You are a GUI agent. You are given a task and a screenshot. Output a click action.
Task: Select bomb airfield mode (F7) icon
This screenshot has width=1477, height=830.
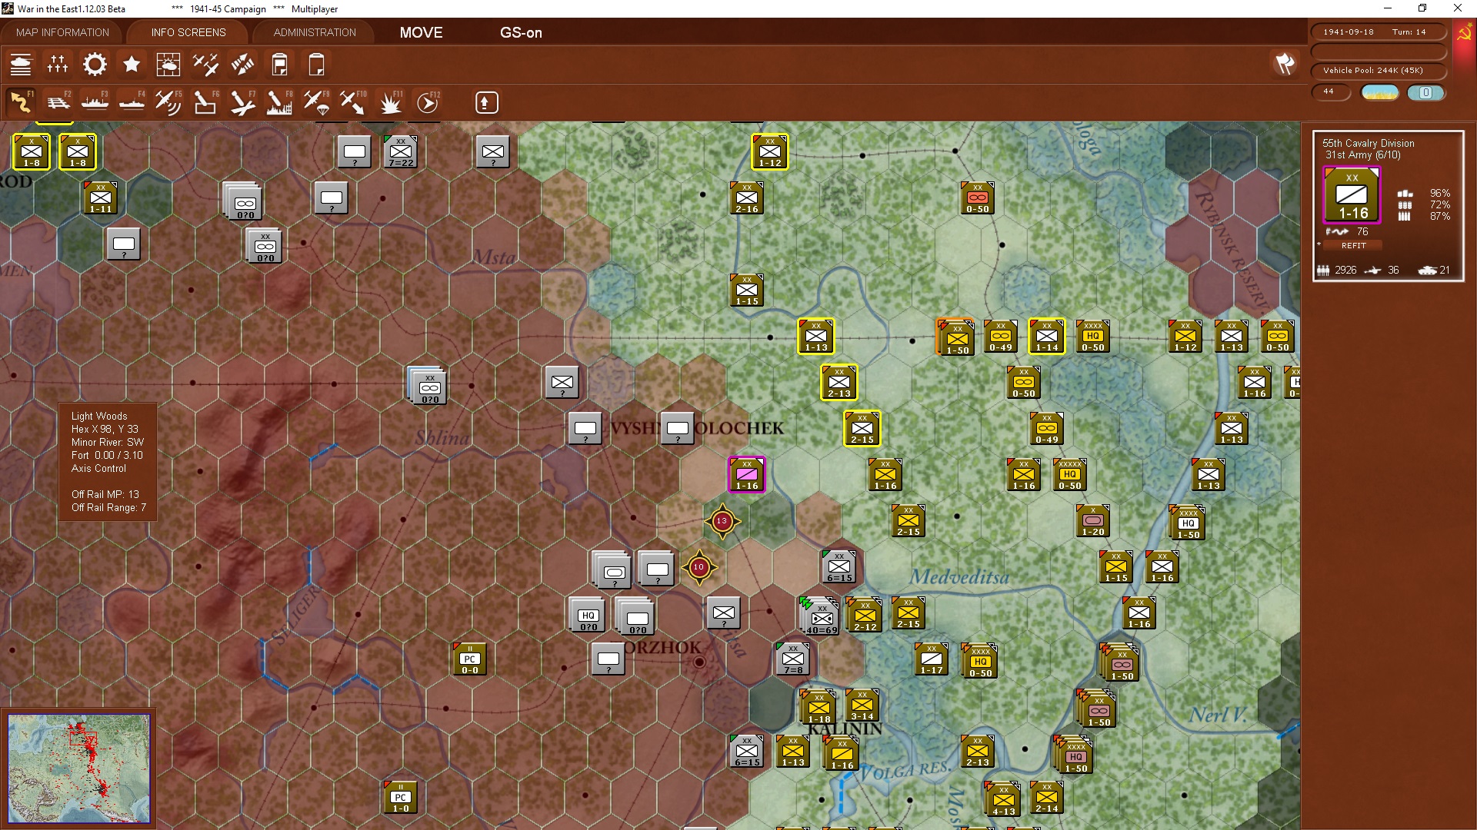pyautogui.click(x=242, y=102)
